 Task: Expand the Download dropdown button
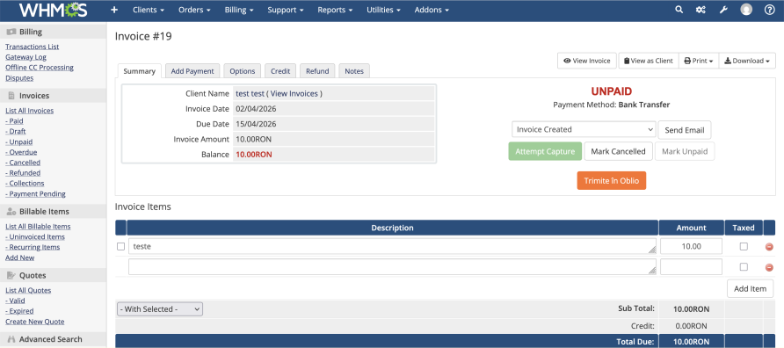tap(747, 61)
